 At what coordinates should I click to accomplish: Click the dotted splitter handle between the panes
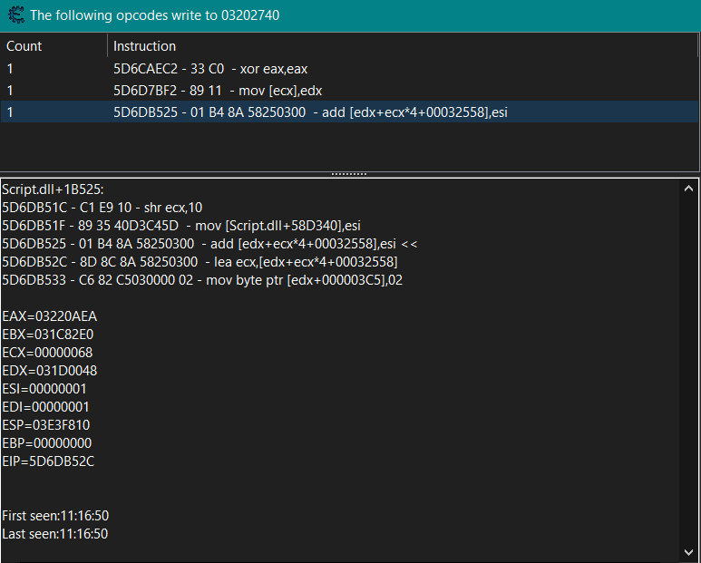click(x=349, y=173)
